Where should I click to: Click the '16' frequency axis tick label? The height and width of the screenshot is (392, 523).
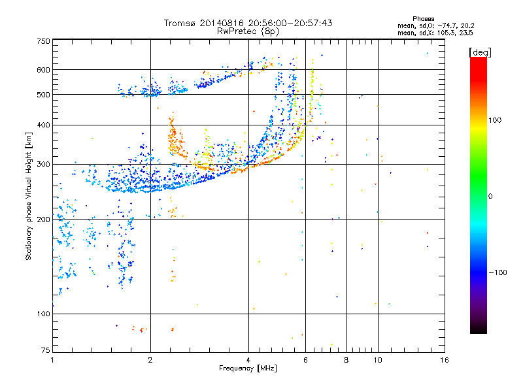pyautogui.click(x=445, y=360)
